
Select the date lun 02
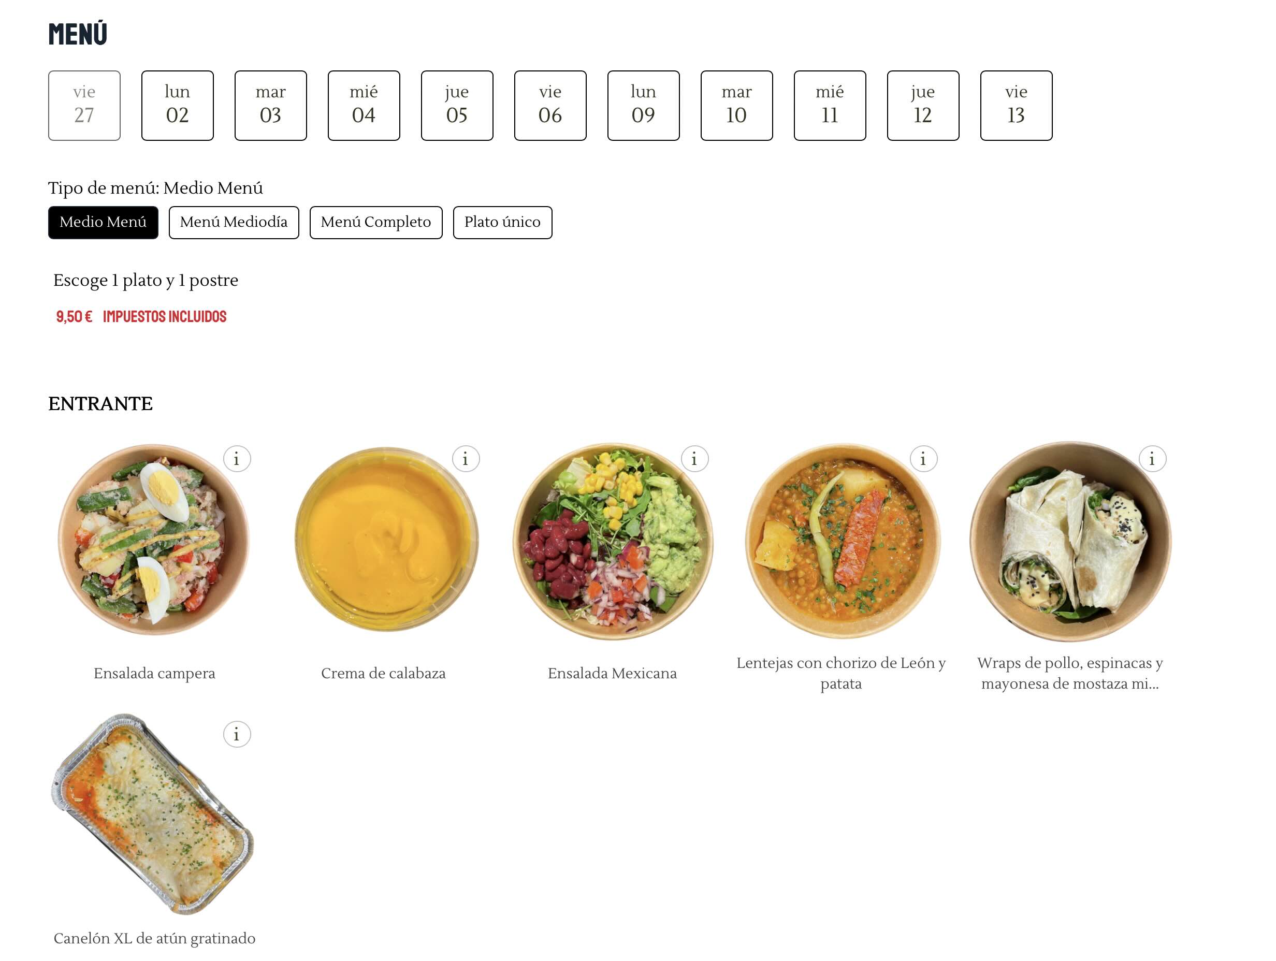[177, 106]
